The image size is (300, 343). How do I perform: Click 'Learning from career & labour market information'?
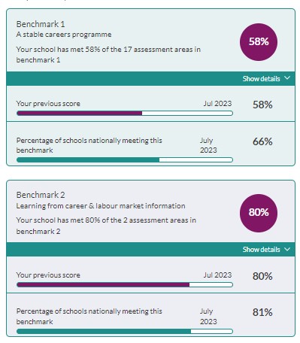click(101, 206)
